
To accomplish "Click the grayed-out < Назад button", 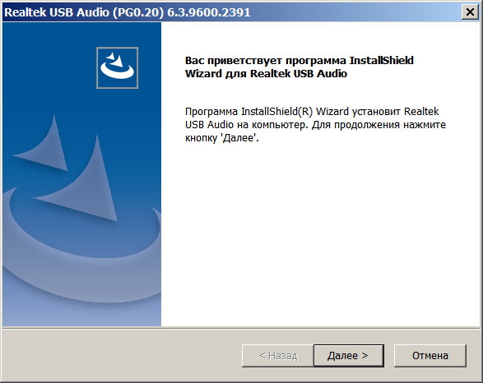I will click(x=277, y=356).
